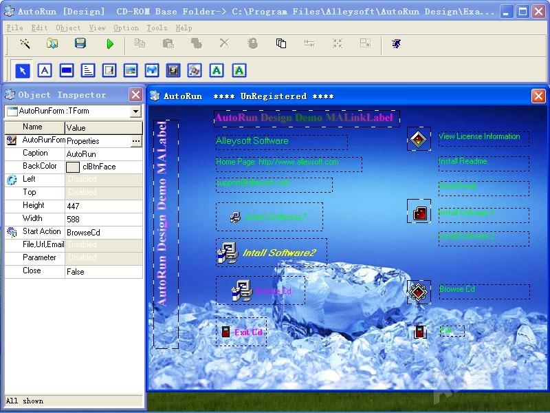The image size is (550, 413).
Task: Click the open folder icon in toolbar
Action: click(x=52, y=44)
